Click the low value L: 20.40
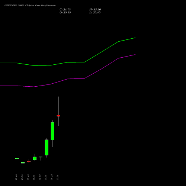The height and width of the screenshot is (186, 186). [95, 13]
